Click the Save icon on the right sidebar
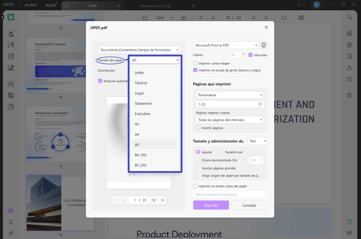361x239 pixels. (349, 95)
